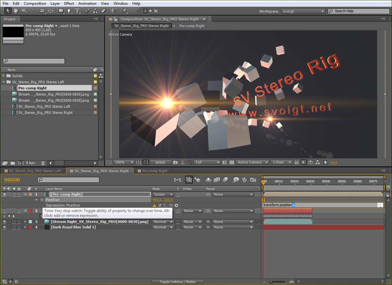Viewport: 392px width, 285px height.
Task: Hide layer 1 Pre-comp Right eye
Action: (x=5, y=194)
